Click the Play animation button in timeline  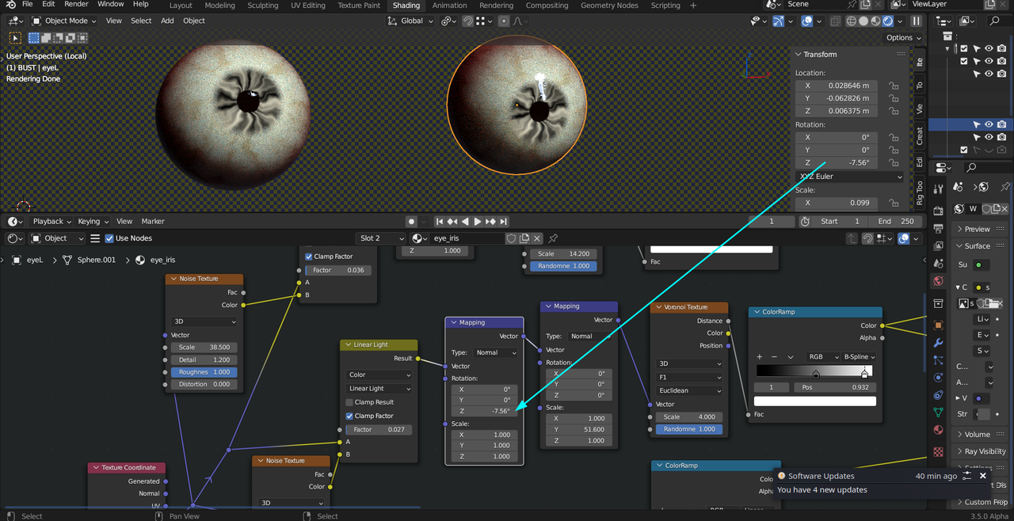point(478,222)
